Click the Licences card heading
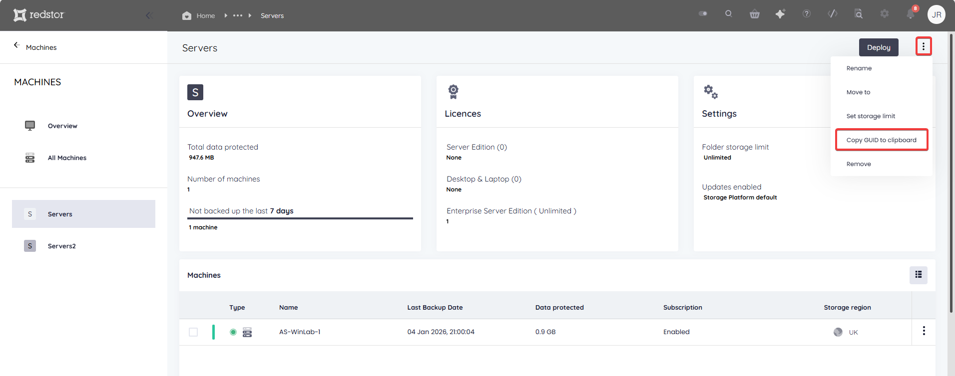Screen dimensions: 955x376 pyautogui.click(x=463, y=114)
